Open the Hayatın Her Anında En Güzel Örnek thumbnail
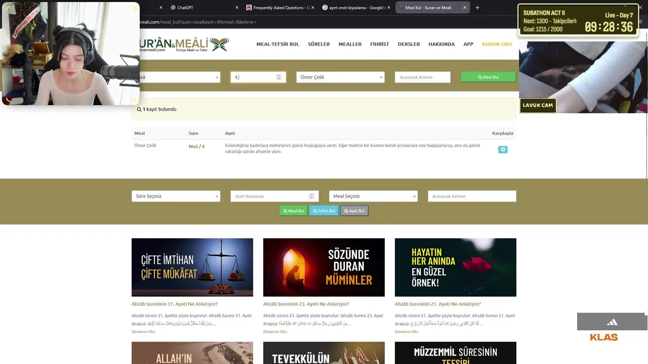The image size is (648, 364). point(456,267)
